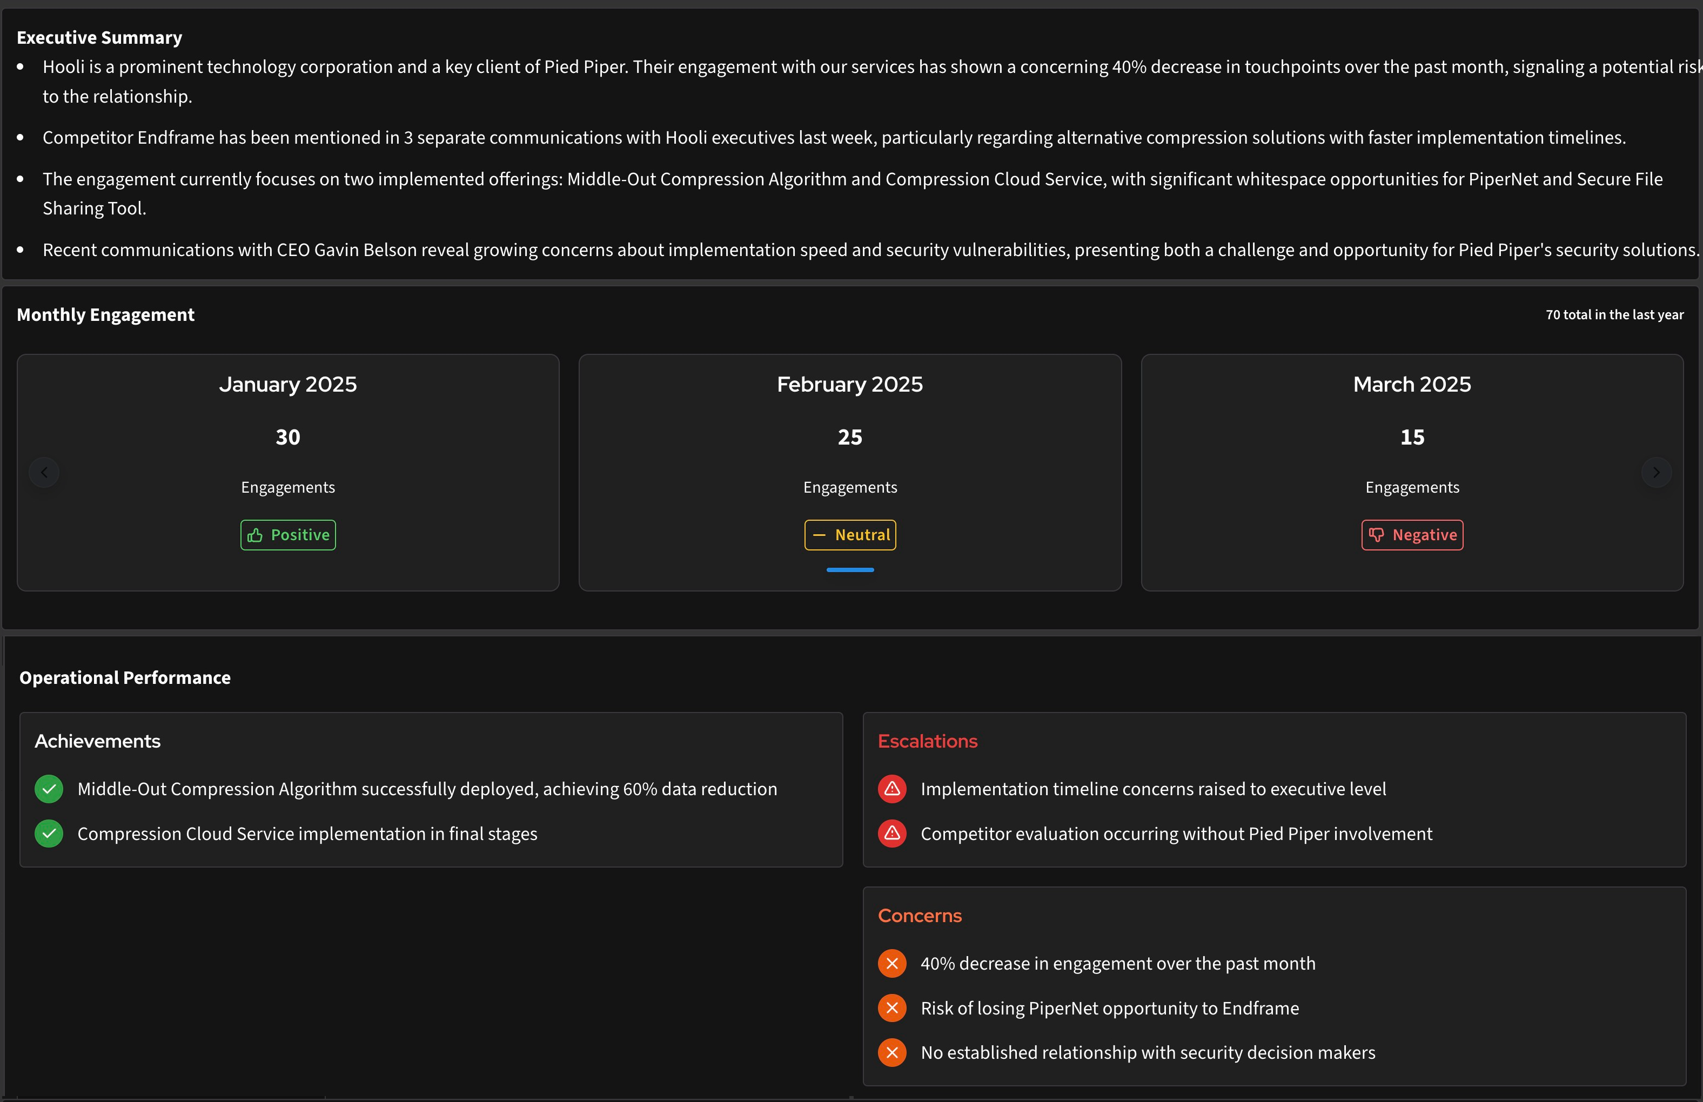Click warning icon beside Competitor evaluation escalation
The width and height of the screenshot is (1703, 1102).
tap(891, 834)
